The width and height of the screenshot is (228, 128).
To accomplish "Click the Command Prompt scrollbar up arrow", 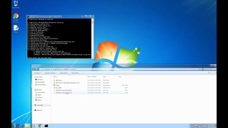I will pyautogui.click(x=93, y=20).
